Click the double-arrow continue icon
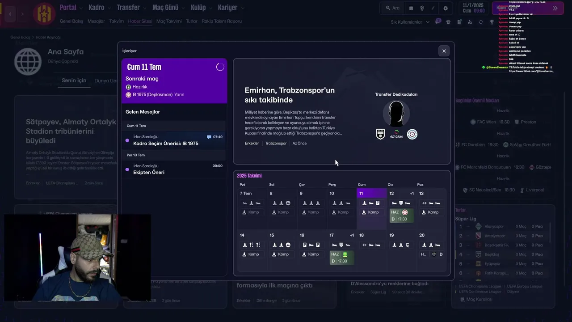The image size is (572, 322). (555, 8)
